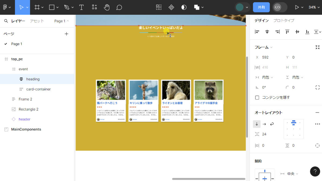
Task: Select the Text tool
Action: [82, 7]
